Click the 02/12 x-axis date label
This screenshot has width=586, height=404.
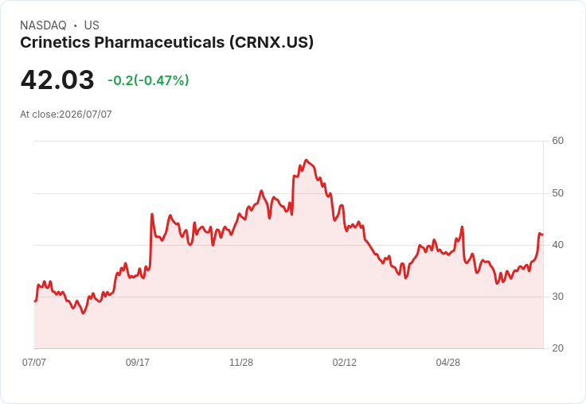tap(345, 362)
